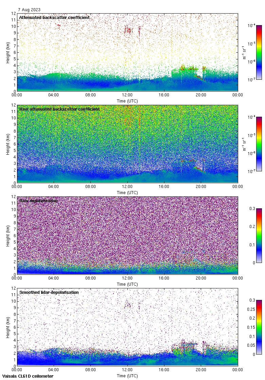
Task: Click the 10⁻⁴ label on the Raw attenuated backscatter colorbar
Action: [251, 117]
